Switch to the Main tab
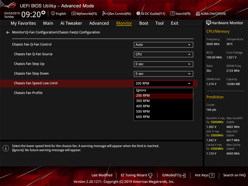 click(x=48, y=23)
